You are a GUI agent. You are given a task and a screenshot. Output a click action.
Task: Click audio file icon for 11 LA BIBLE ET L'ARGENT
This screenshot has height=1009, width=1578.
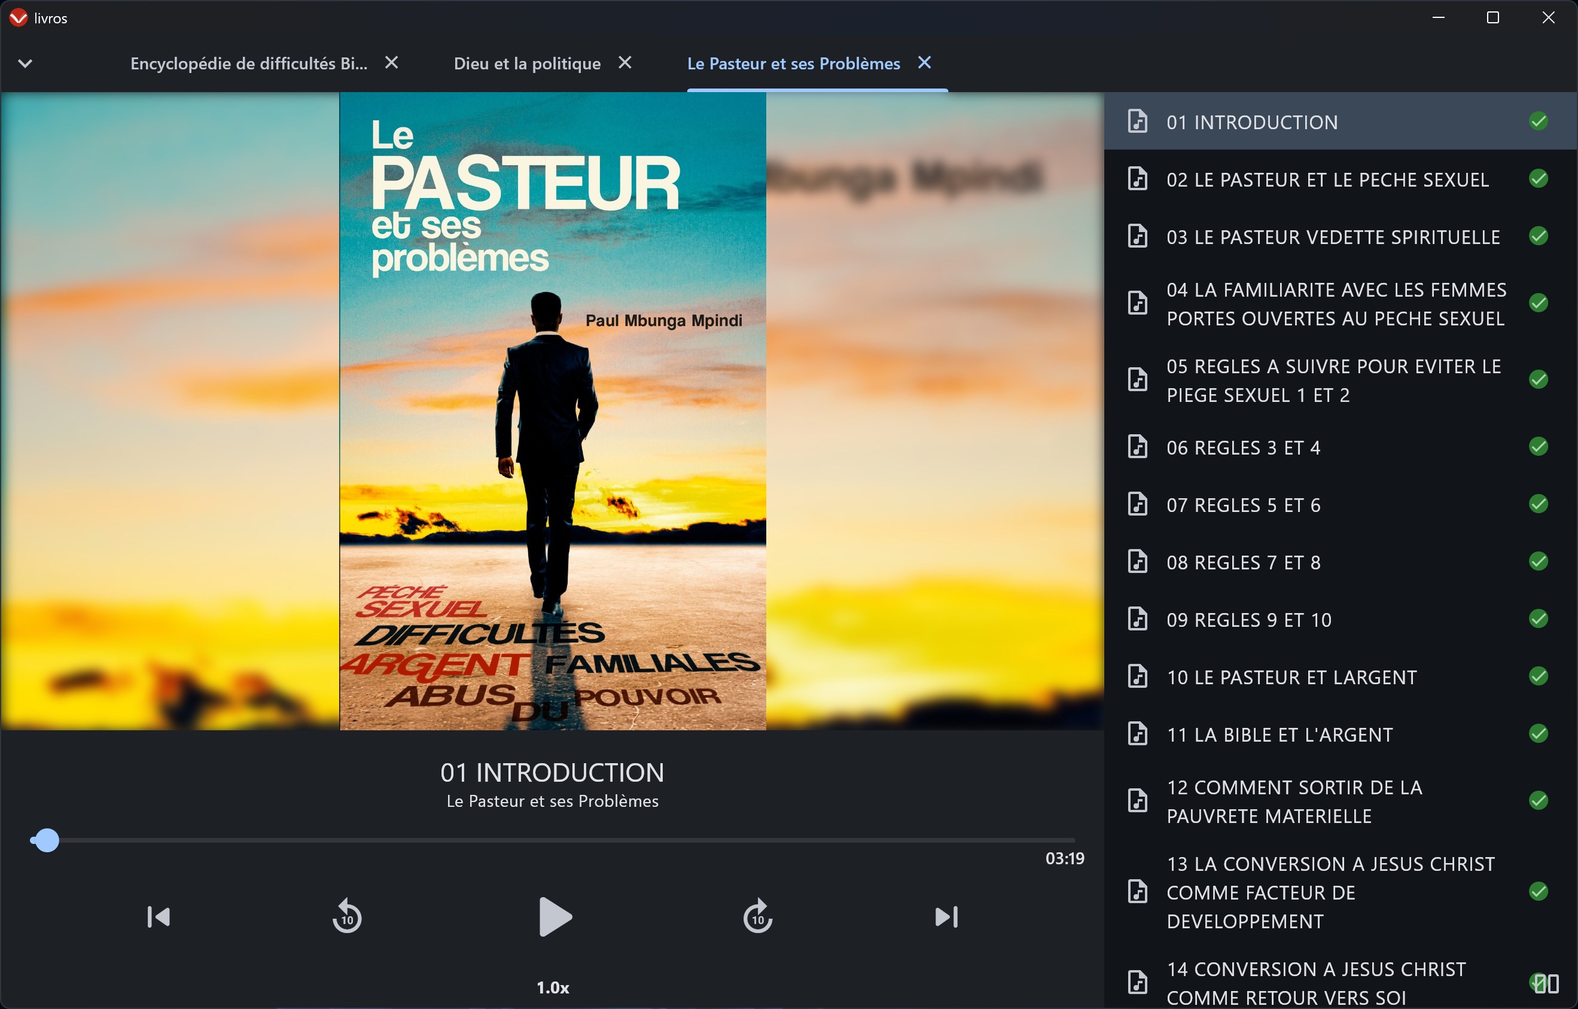click(1138, 734)
